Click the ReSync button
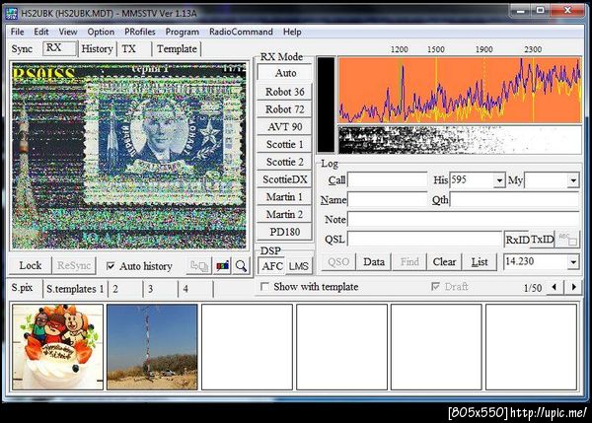 pos(74,265)
